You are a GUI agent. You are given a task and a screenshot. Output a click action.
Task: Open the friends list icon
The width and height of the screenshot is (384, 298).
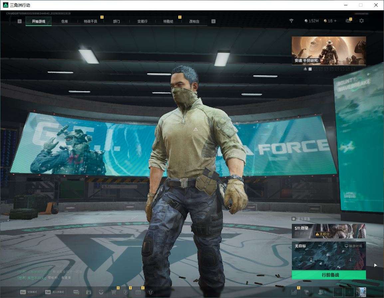tap(321, 292)
